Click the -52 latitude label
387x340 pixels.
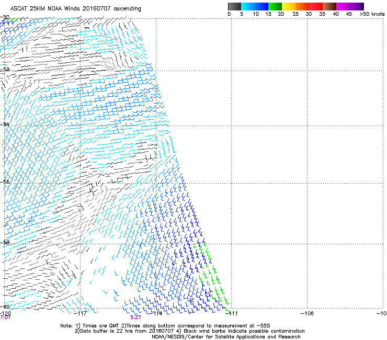coord(5,70)
